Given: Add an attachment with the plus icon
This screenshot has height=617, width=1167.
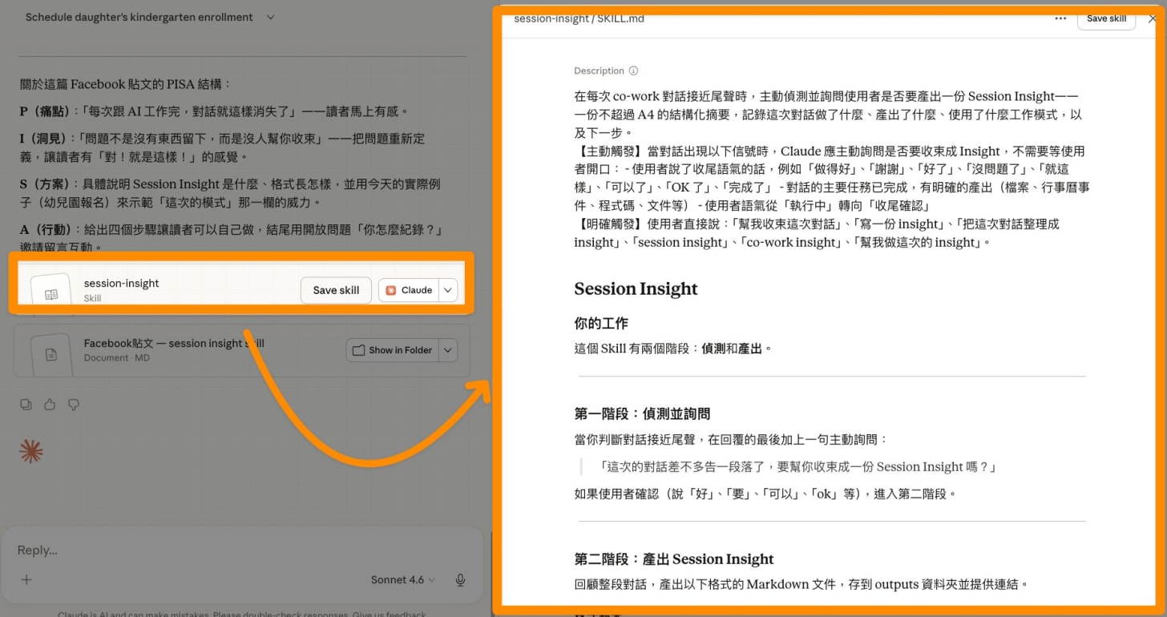Looking at the screenshot, I should pyautogui.click(x=26, y=579).
